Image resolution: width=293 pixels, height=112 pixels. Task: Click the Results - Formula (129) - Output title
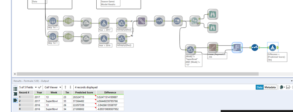[x=31, y=81]
